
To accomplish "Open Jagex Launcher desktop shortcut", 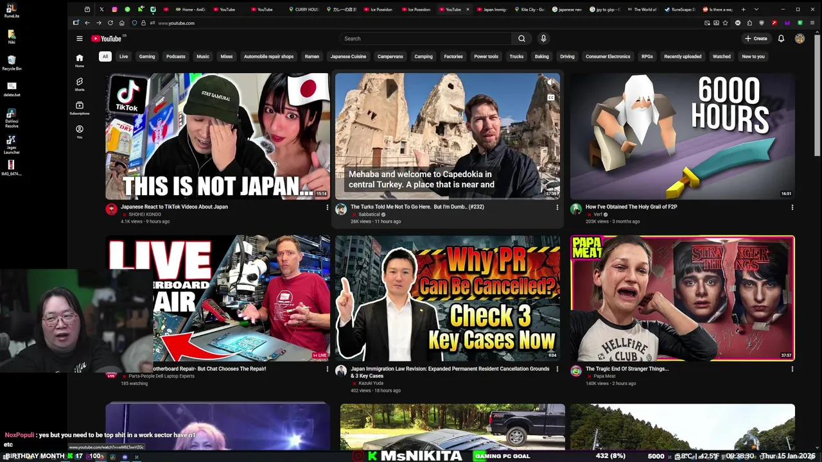I will (x=12, y=145).
